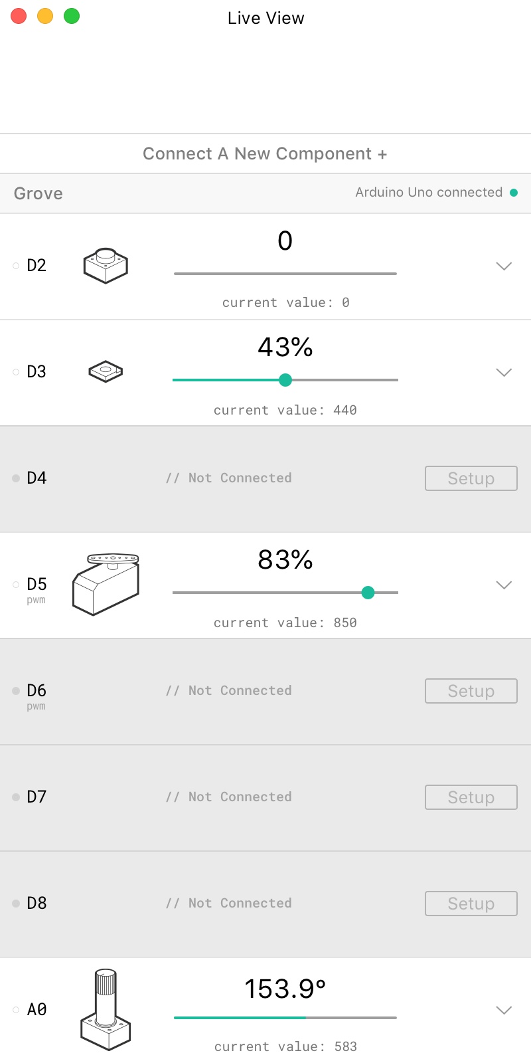Click the D5 servo slider handle at 83%
This screenshot has width=531, height=1063.
coord(368,593)
